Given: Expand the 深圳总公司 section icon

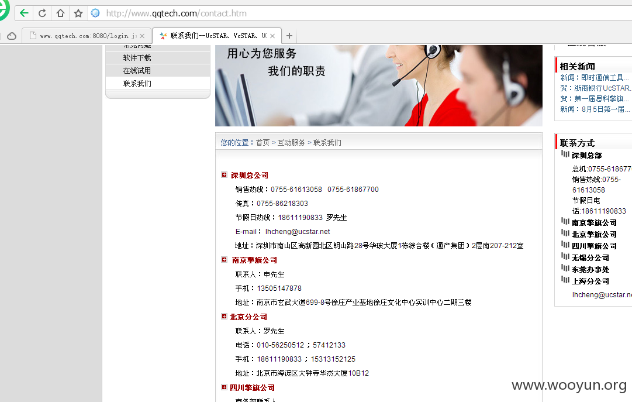Looking at the screenshot, I should pos(224,175).
